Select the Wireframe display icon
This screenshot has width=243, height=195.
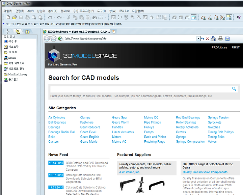point(174,17)
